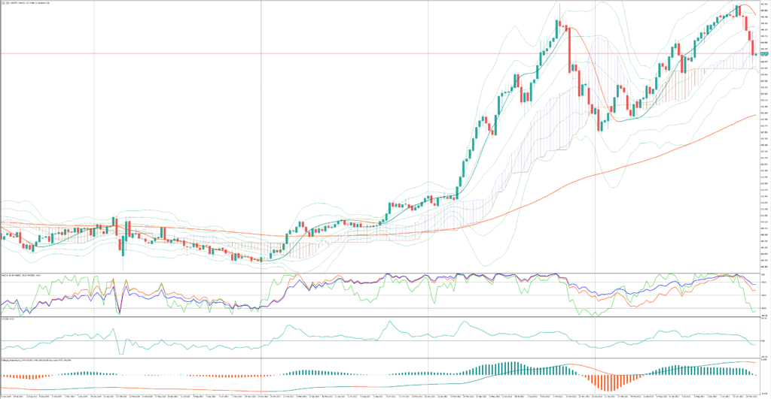Viewport: 771px width, 399px height.
Task: Click the second small icon beside the symbol title
Action: 7,3
